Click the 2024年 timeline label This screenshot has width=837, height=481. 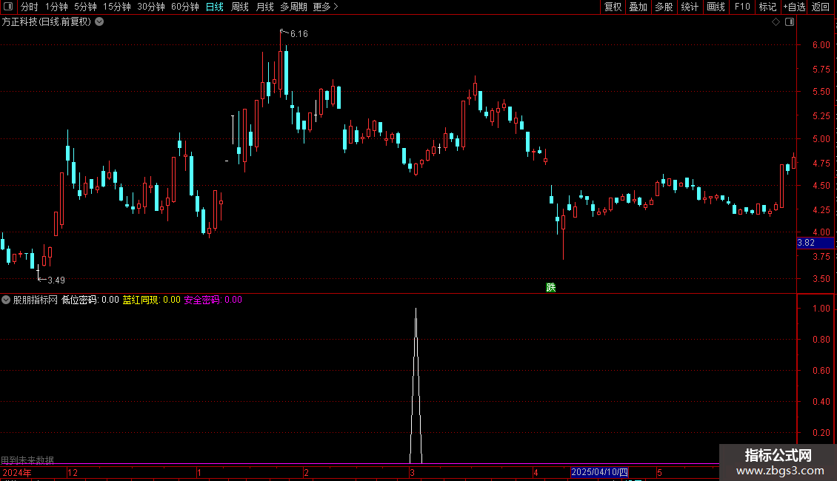pos(16,472)
